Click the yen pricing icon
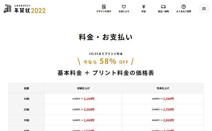 [x=144, y=7]
